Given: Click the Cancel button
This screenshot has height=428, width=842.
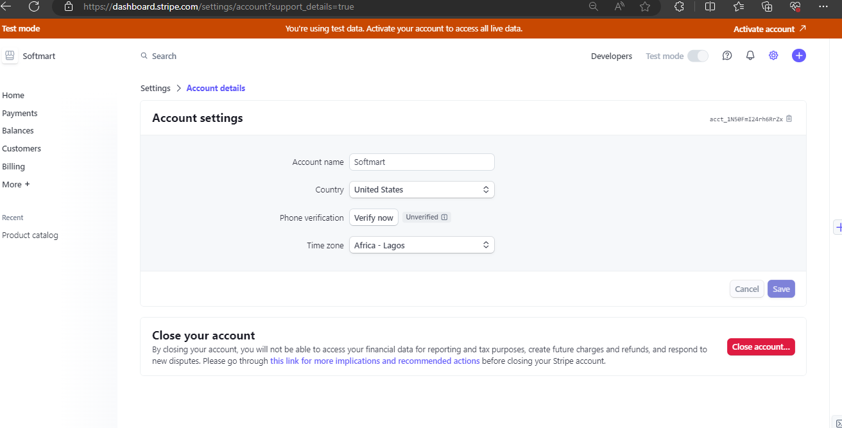Looking at the screenshot, I should (747, 289).
